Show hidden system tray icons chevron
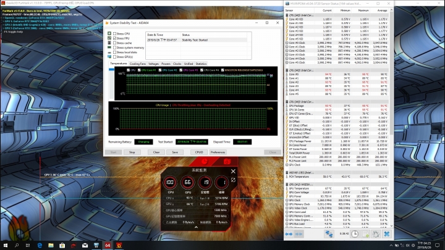The height and width of the screenshot is (250, 445). [391, 246]
